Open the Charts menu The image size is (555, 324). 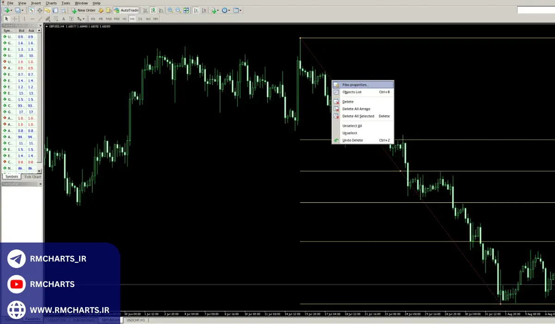(x=51, y=3)
